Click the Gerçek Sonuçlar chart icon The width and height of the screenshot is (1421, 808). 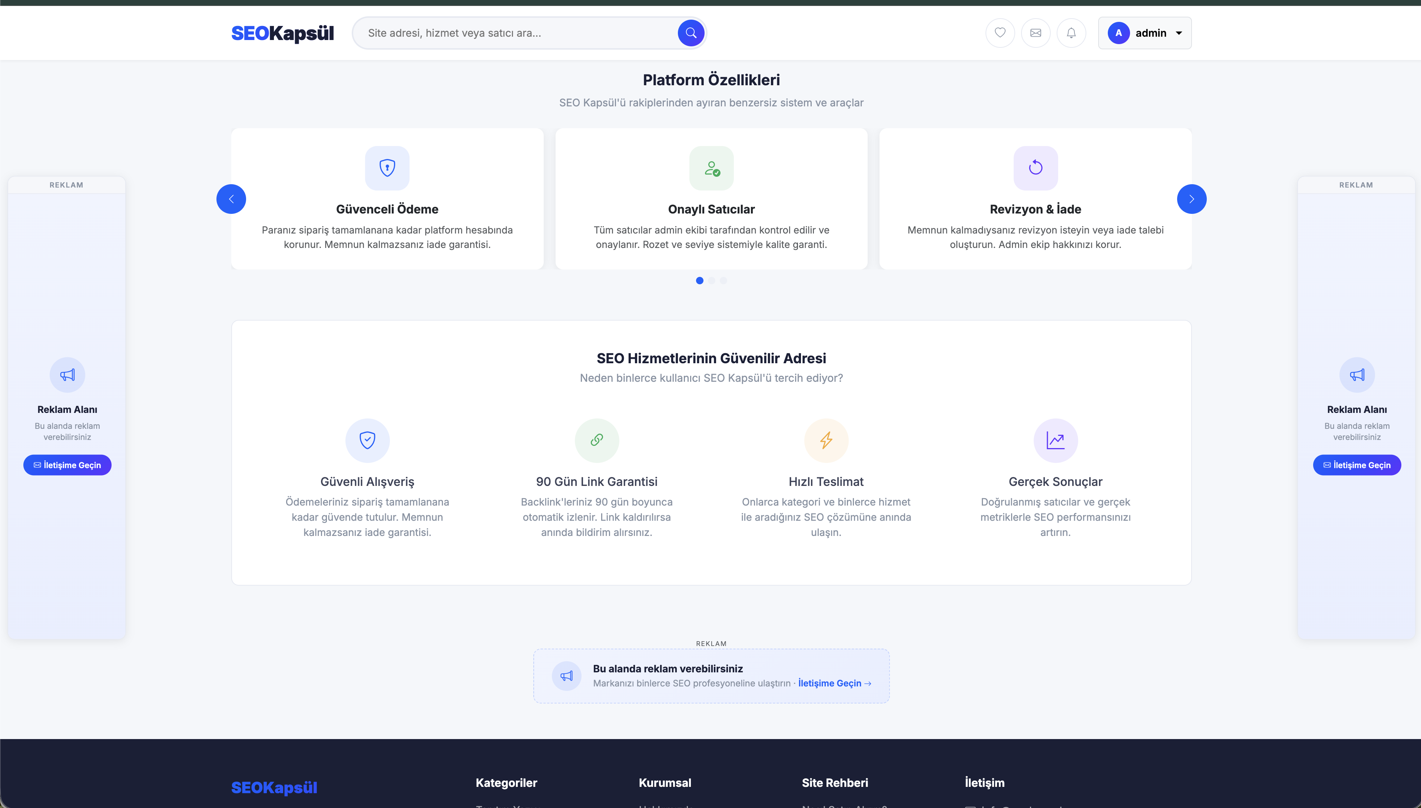click(1055, 440)
